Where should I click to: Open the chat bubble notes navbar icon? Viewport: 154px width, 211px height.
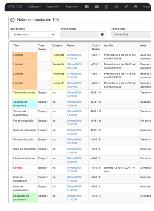(116, 7)
